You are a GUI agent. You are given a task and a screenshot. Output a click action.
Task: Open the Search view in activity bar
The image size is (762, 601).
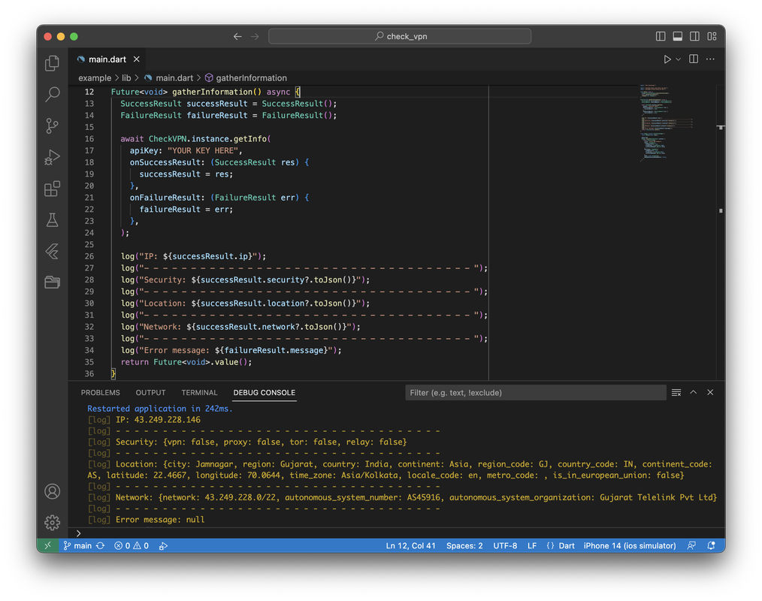tap(52, 94)
